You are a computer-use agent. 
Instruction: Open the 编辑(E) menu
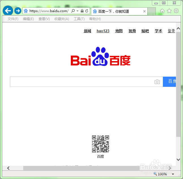(28, 19)
